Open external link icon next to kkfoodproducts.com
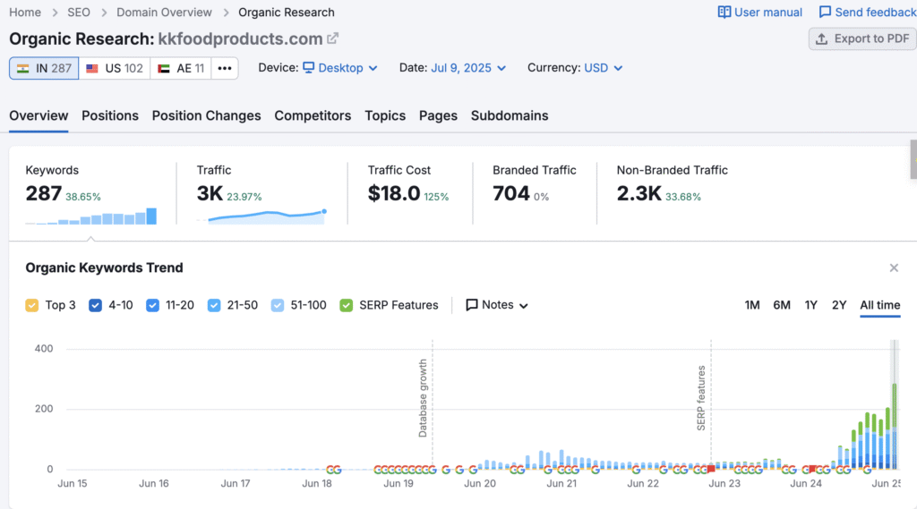The image size is (917, 509). click(332, 38)
